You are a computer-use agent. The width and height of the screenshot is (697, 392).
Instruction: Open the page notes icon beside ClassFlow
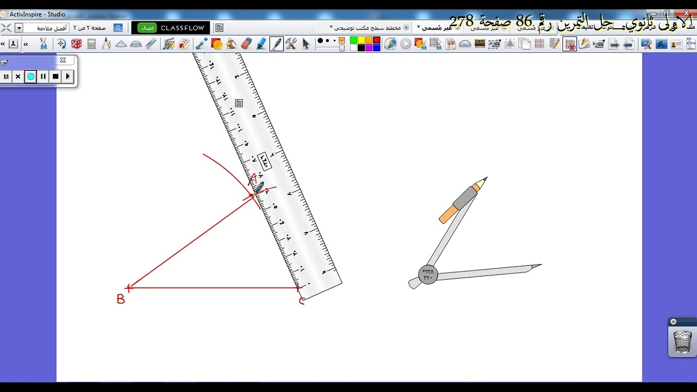point(219,28)
